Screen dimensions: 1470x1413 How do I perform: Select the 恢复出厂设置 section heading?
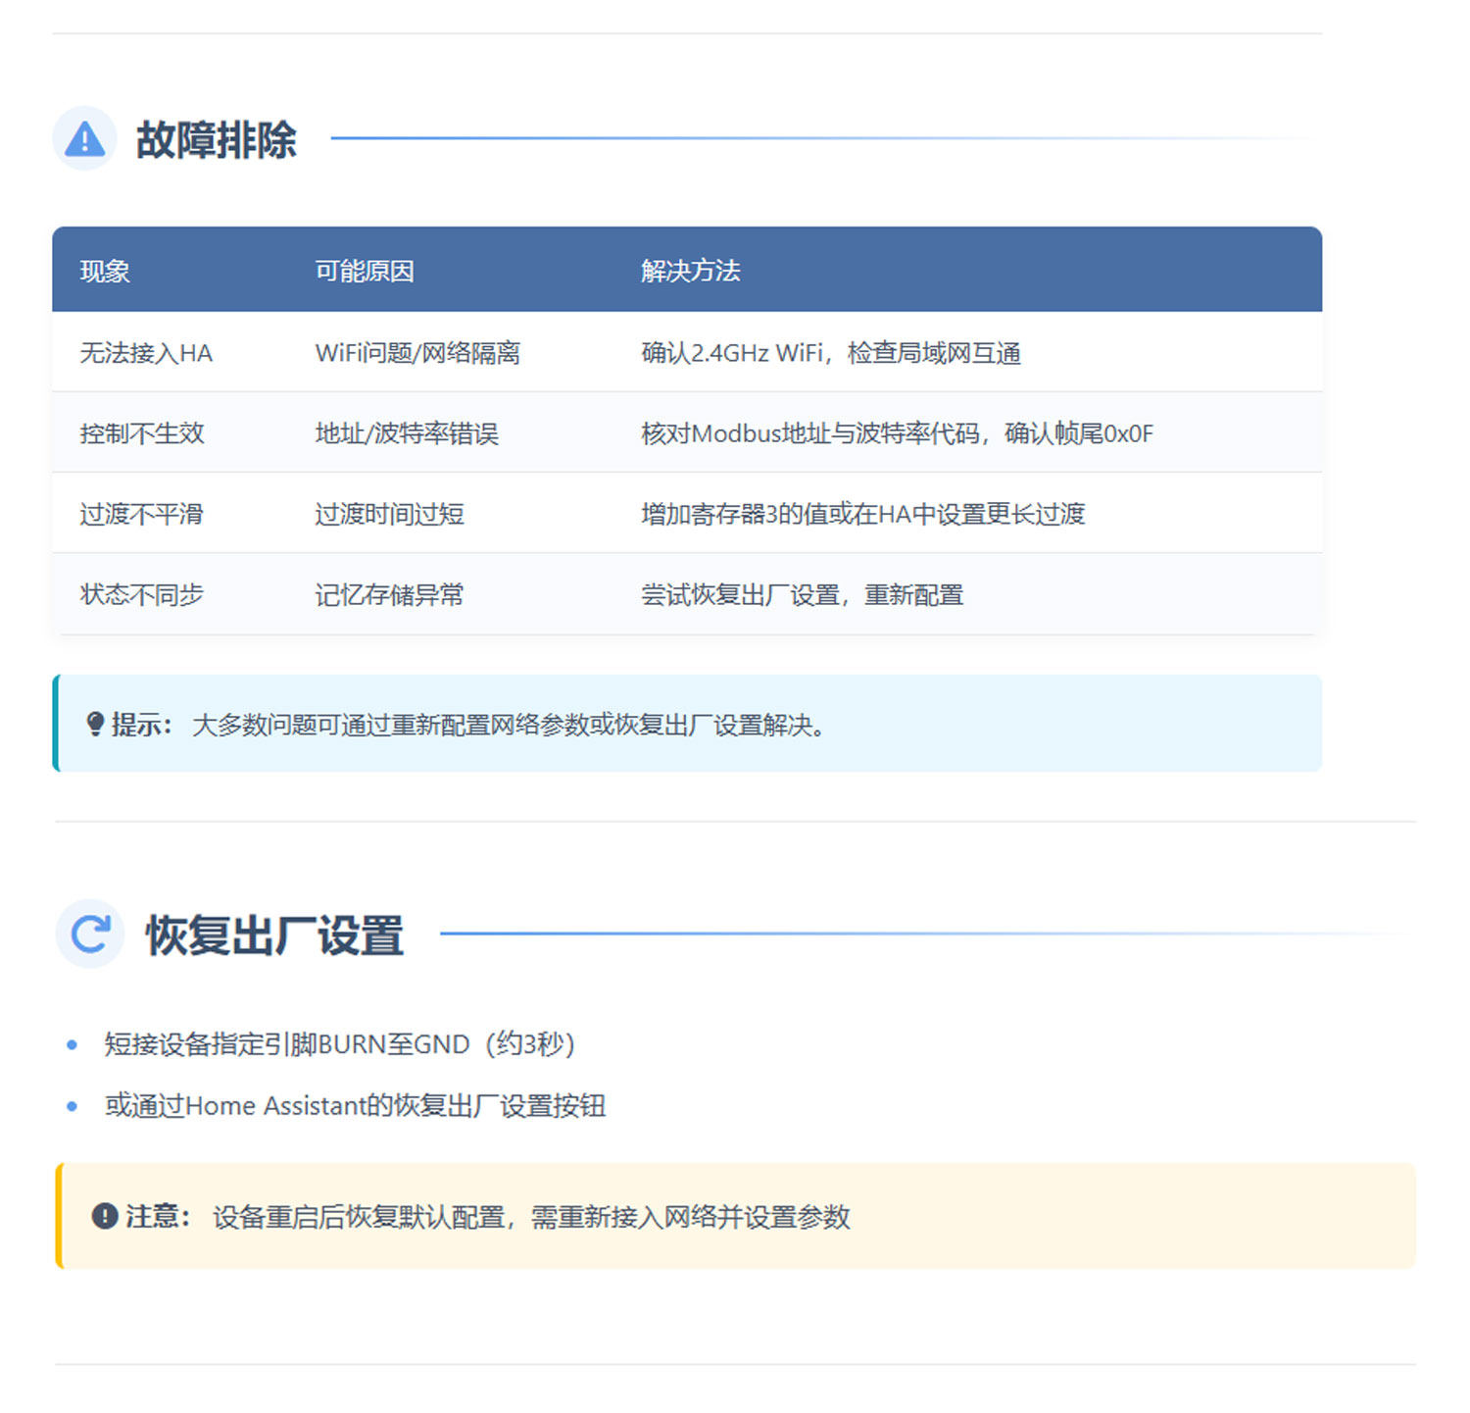coord(274,934)
